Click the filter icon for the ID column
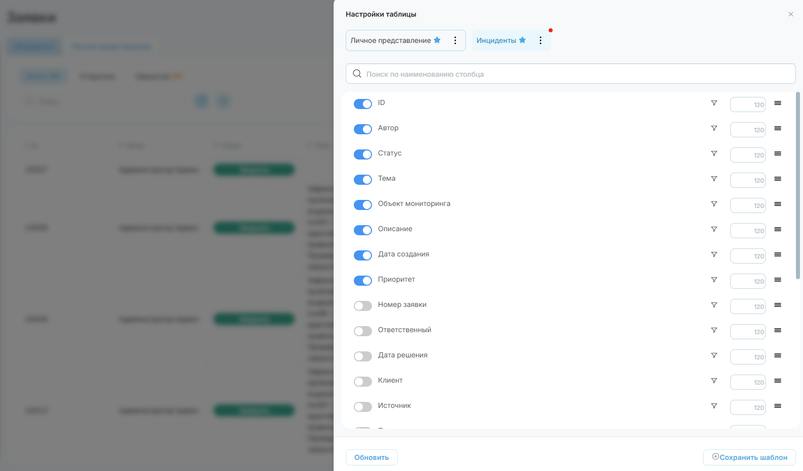The height and width of the screenshot is (471, 803). tap(714, 103)
